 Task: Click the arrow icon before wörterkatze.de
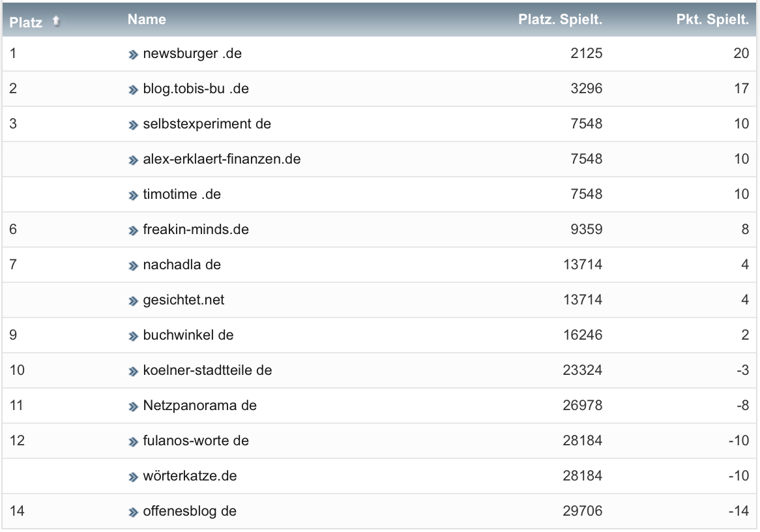click(x=133, y=477)
